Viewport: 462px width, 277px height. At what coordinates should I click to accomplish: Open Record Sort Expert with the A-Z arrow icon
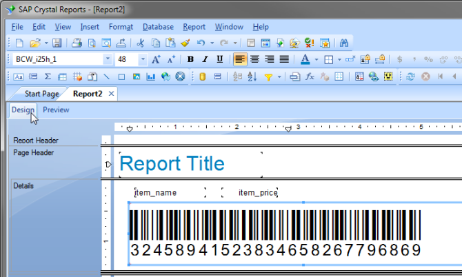(252, 77)
